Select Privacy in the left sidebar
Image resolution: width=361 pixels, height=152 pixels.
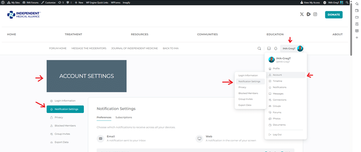click(58, 117)
